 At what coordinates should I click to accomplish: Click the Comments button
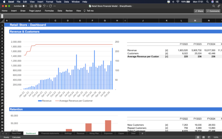(x=213, y=11)
